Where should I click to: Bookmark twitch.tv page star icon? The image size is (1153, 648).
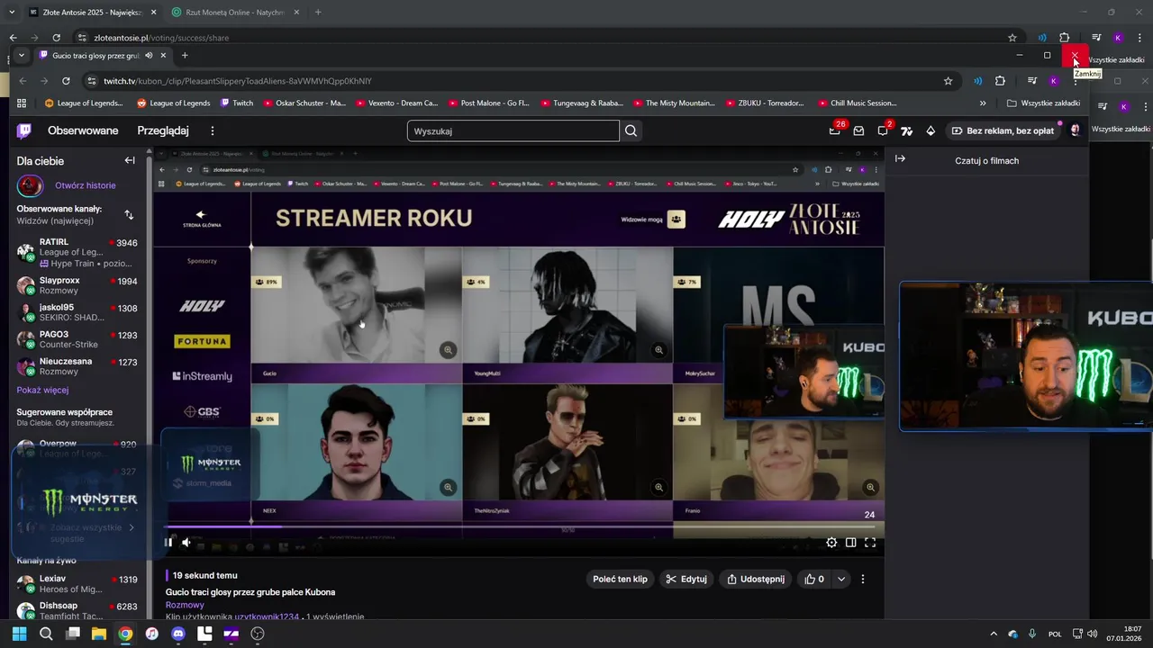pos(948,81)
